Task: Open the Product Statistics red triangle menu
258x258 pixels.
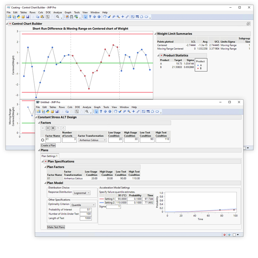Action: [x=161, y=55]
